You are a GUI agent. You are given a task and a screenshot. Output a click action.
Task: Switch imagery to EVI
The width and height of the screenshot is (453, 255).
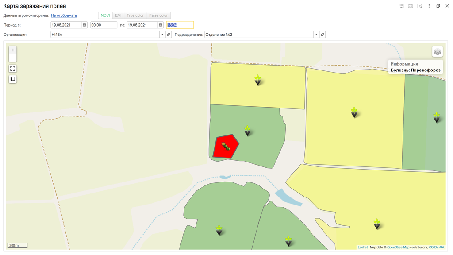tap(118, 15)
